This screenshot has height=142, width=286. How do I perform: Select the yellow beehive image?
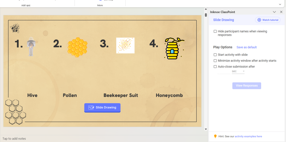click(174, 48)
